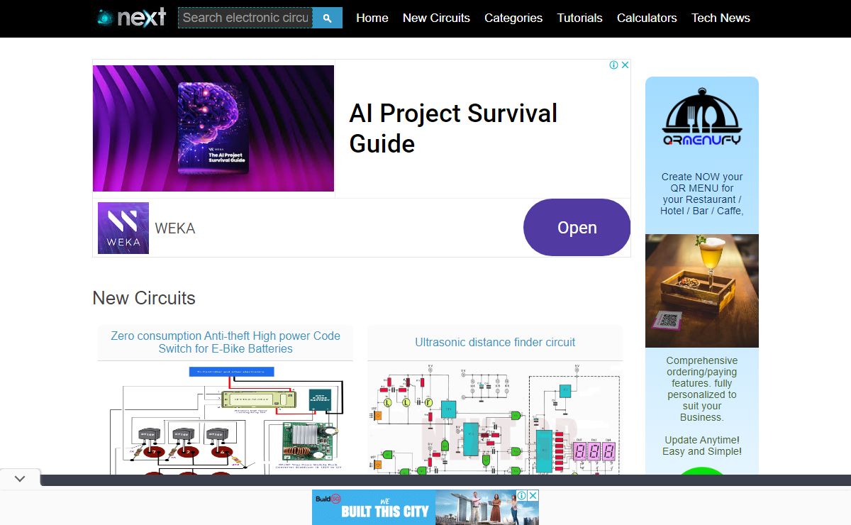Click the ultrasonic distance finder schematic image
This screenshot has width=851, height=525.
point(495,420)
